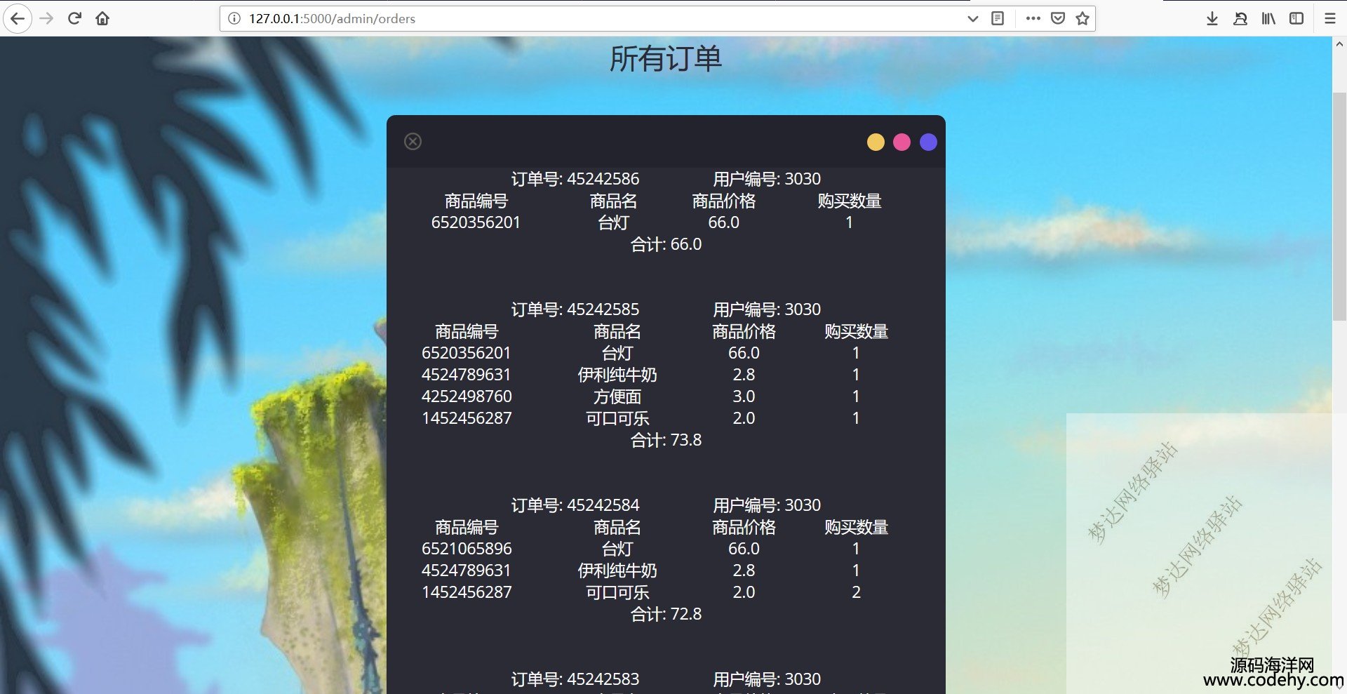Image resolution: width=1347 pixels, height=694 pixels.
Task: Click code 4524789631 in order 45242585
Action: tap(467, 375)
